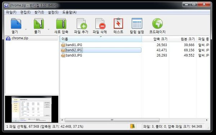This screenshot has height=135, width=216.
Task: Click the Delete File (파일 삭제) icon
Action: point(100,23)
